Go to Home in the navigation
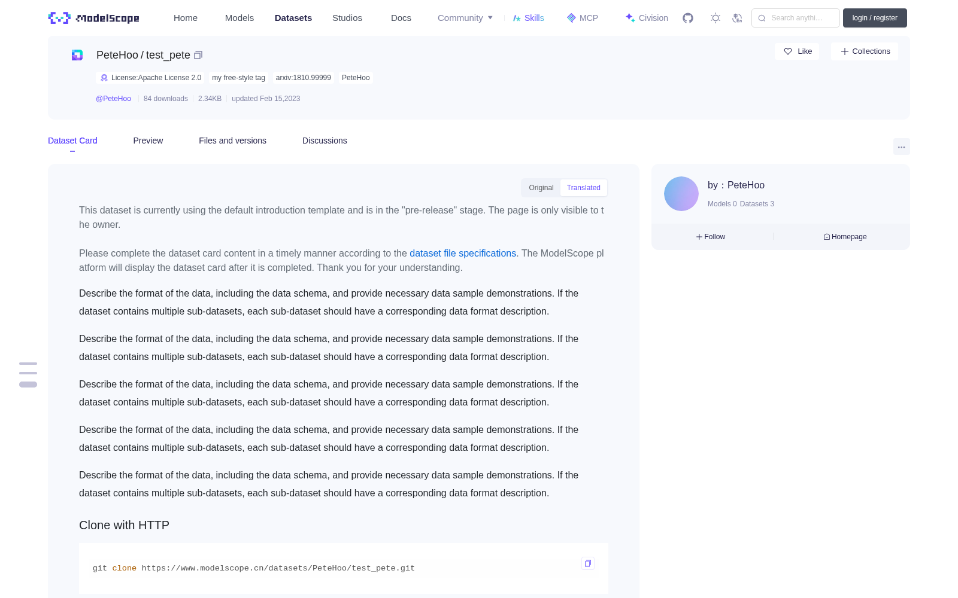The height and width of the screenshot is (598, 958). 186,18
